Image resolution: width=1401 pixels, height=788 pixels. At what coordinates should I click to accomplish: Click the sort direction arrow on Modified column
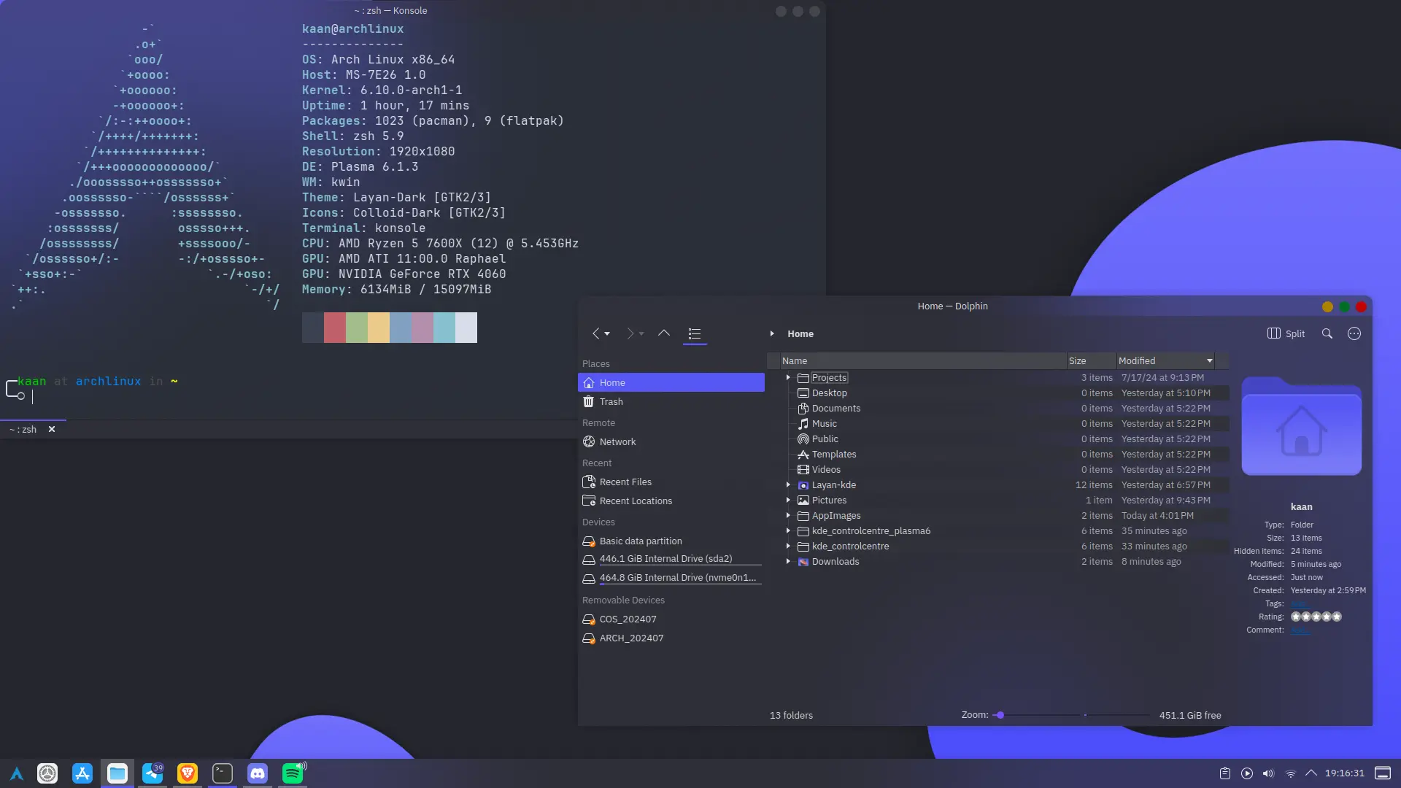pyautogui.click(x=1209, y=360)
